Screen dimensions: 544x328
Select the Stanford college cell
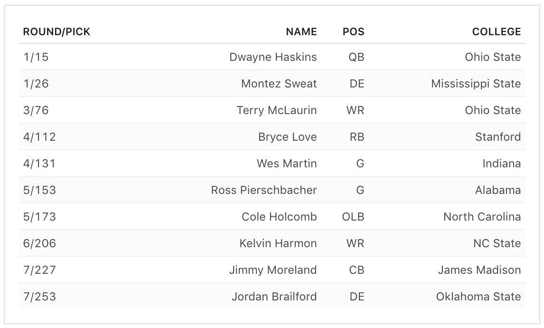(498, 137)
